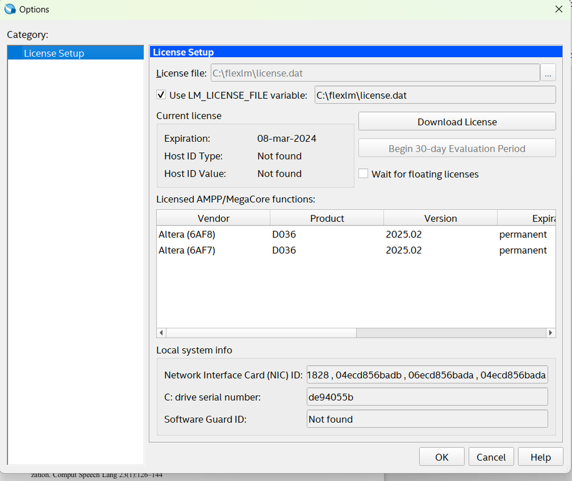Viewport: 572px width, 481px height.
Task: Click the Vendor column header
Action: [x=214, y=218]
